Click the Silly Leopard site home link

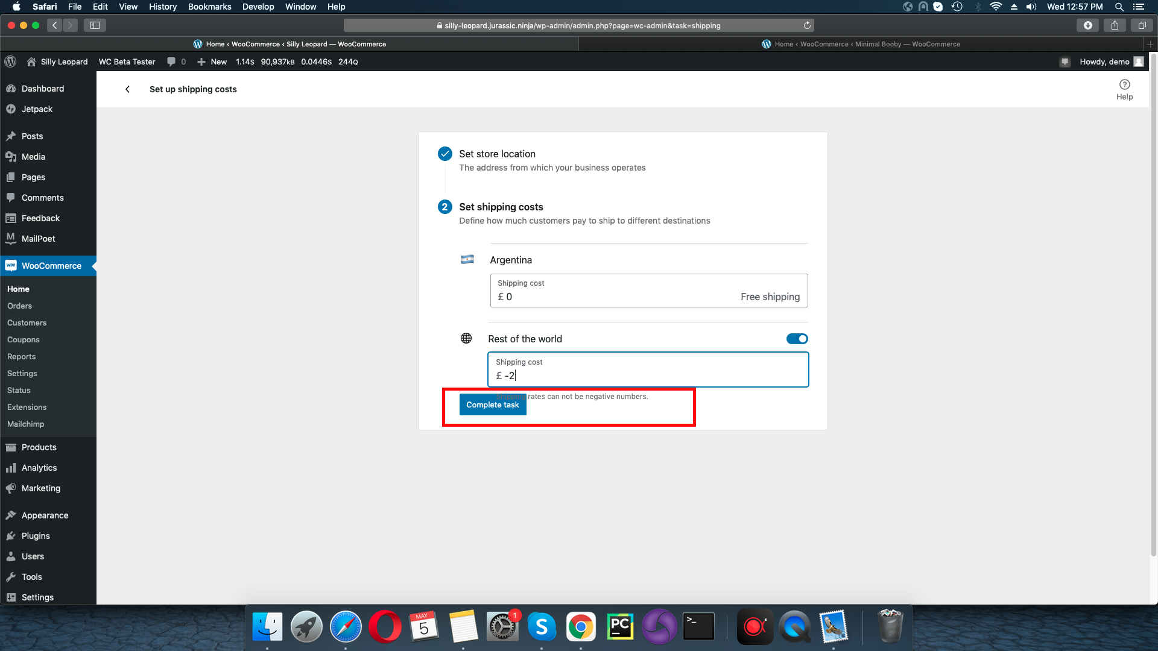[x=57, y=61]
